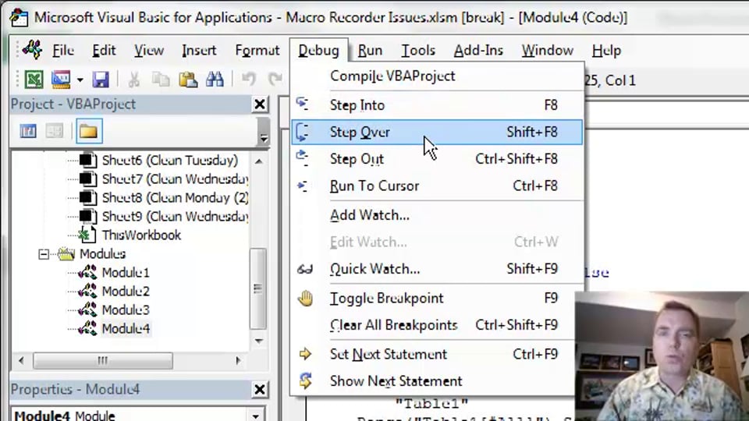Open the Add-Ins menu
Image resolution: width=749 pixels, height=421 pixels.
point(478,50)
